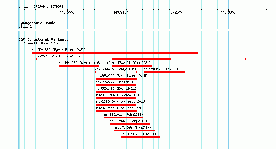Open nsv3285191 (Chaisson2019) label

[x=119, y=108]
